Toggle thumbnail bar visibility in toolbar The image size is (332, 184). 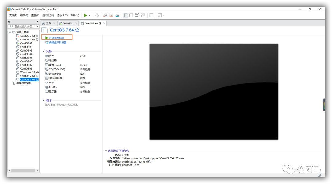[131, 15]
